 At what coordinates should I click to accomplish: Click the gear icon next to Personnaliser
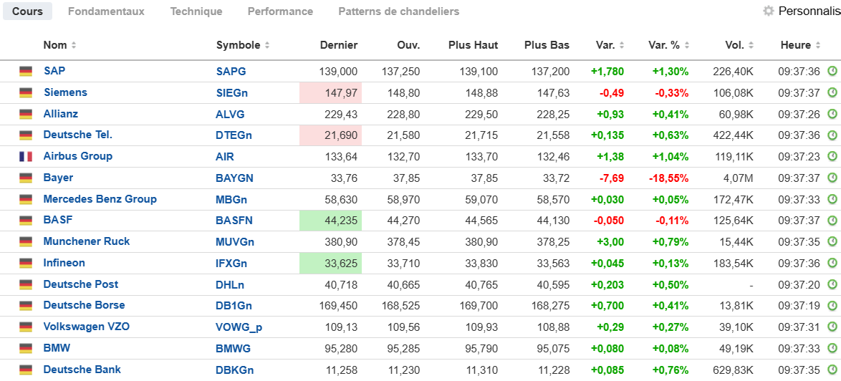769,11
